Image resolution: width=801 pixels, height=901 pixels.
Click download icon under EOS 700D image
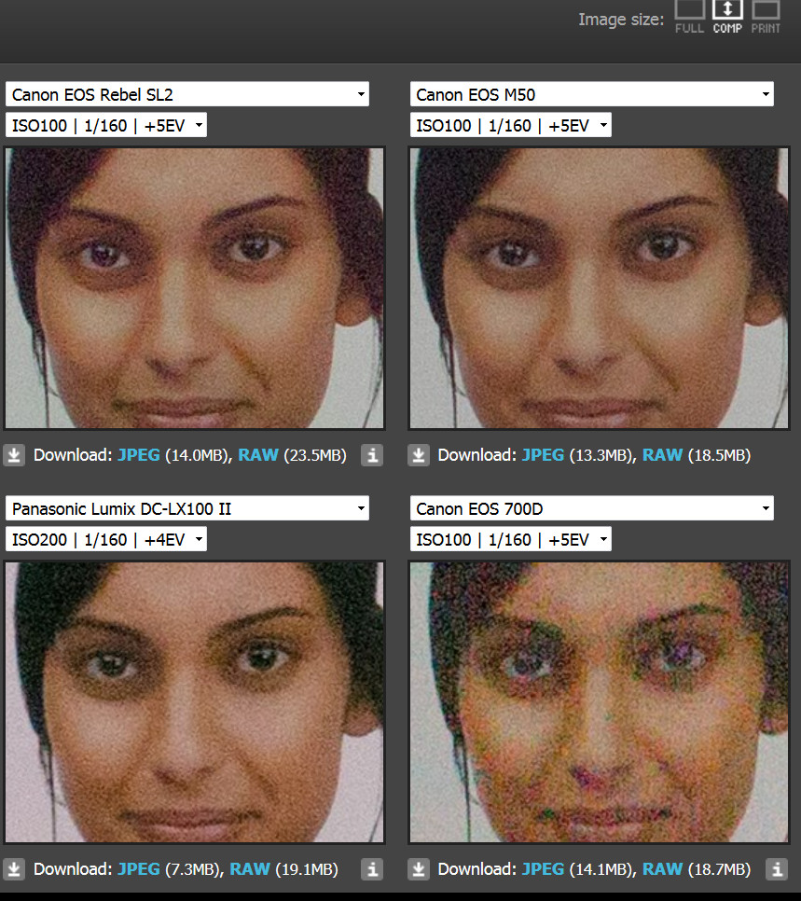[419, 869]
